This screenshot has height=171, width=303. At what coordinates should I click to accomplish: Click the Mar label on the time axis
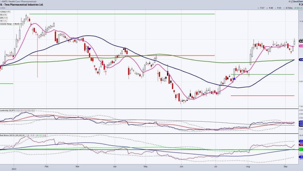[x=77, y=167]
